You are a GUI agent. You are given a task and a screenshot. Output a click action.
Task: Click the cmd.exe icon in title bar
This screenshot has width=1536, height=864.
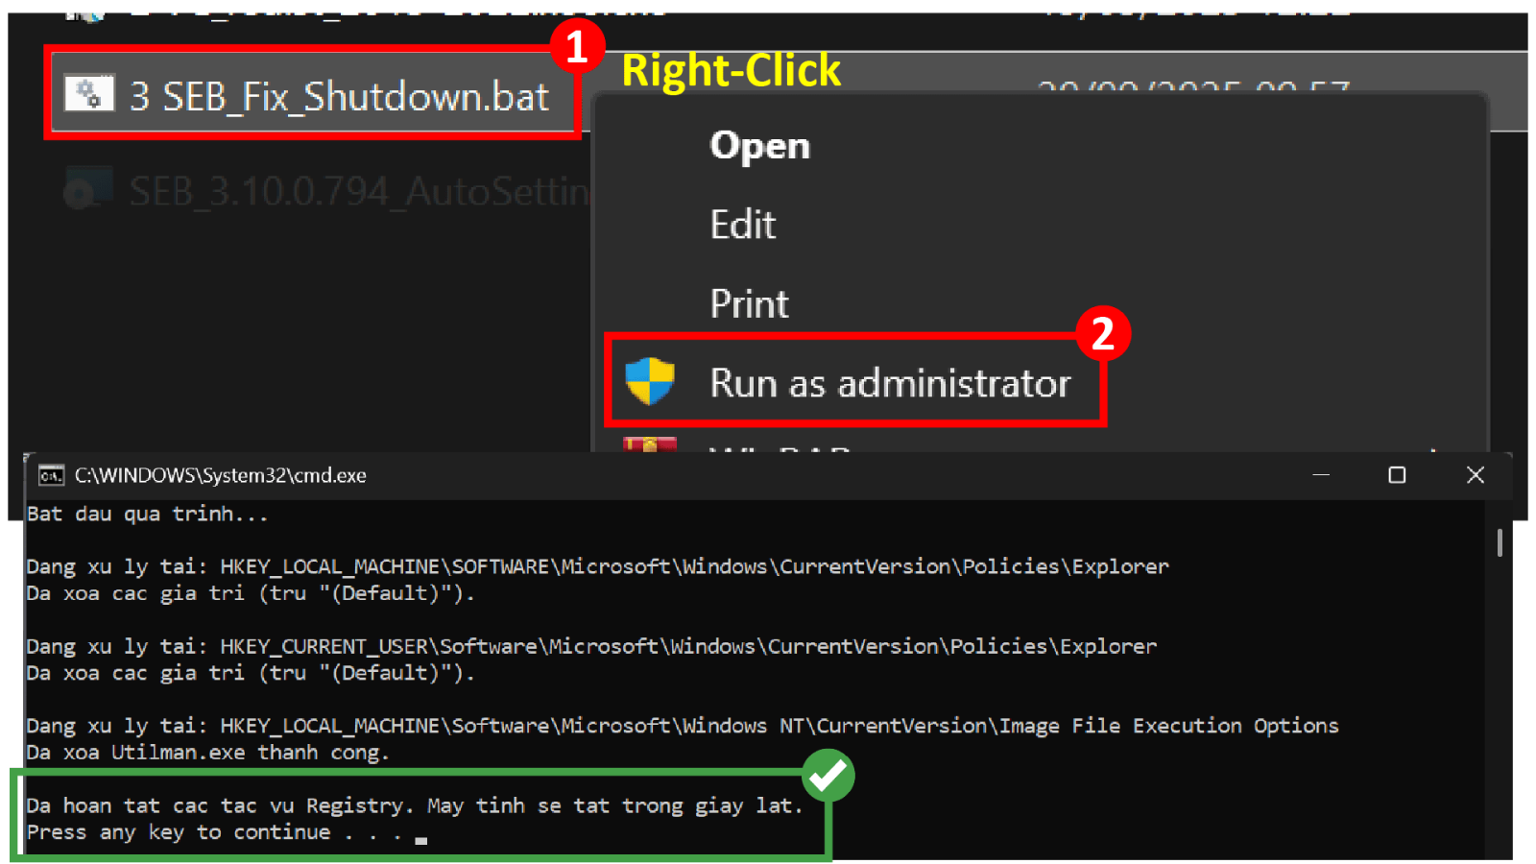(x=51, y=475)
